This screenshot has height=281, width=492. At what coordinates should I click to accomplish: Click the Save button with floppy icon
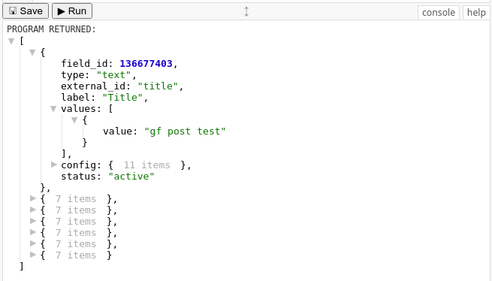pyautogui.click(x=26, y=11)
